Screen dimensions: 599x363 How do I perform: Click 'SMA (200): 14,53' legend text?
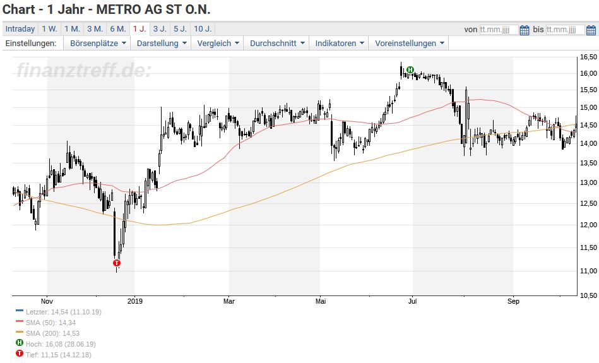click(x=53, y=333)
